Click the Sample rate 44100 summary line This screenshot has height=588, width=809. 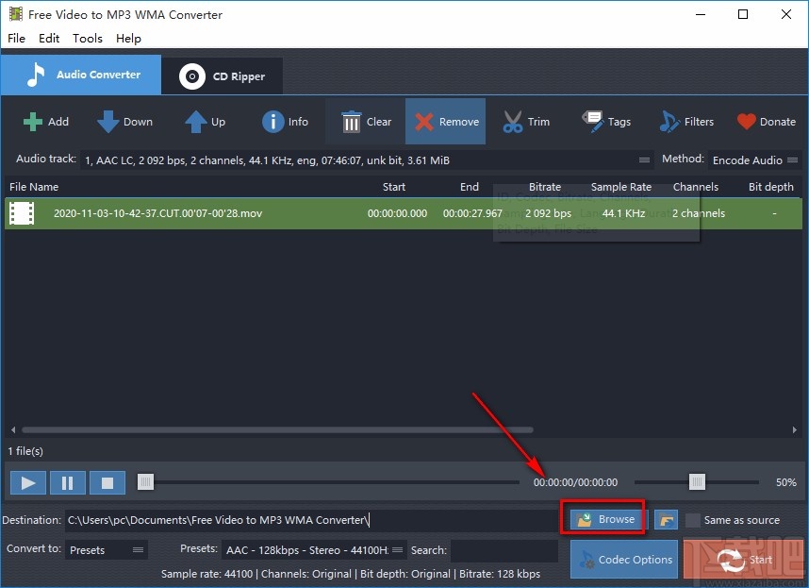click(351, 574)
